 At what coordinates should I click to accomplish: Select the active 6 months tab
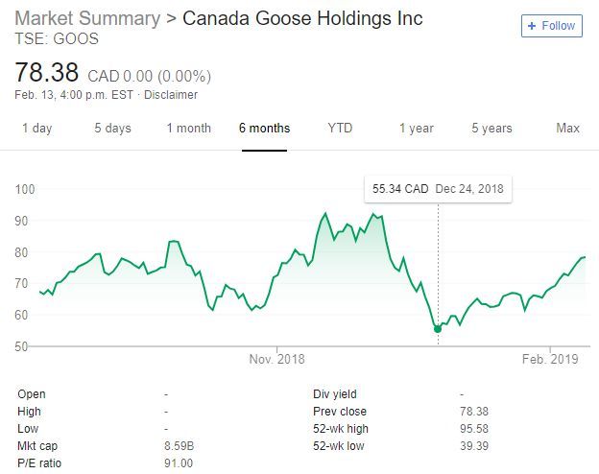[264, 129]
